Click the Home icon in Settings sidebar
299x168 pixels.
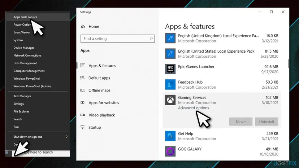[x=83, y=26]
